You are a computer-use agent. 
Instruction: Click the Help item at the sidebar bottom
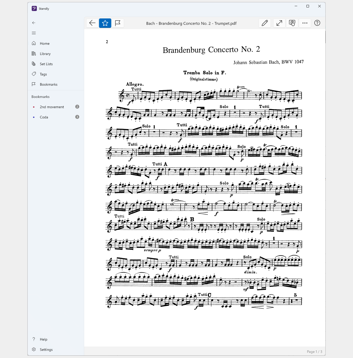(x=56, y=339)
